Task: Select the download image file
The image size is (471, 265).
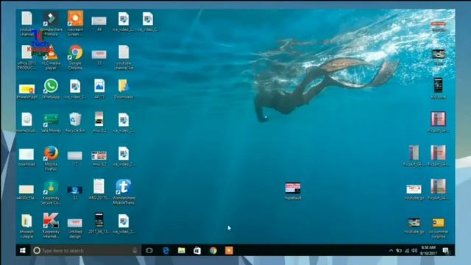Action: point(26,158)
